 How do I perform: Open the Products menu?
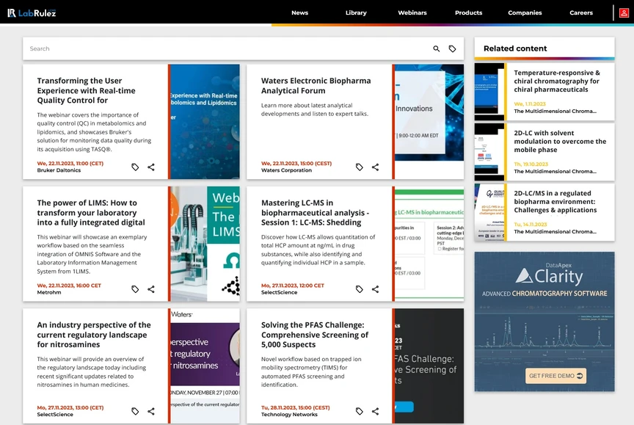468,13
